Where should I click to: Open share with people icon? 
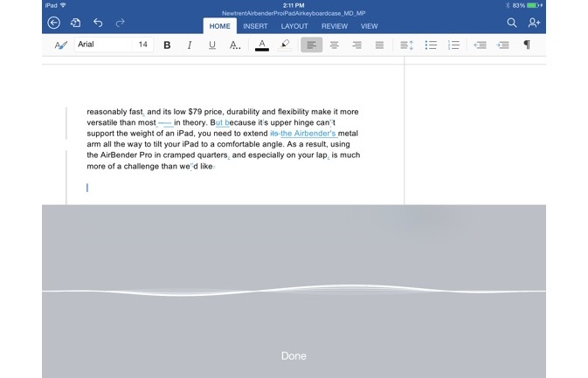[534, 23]
